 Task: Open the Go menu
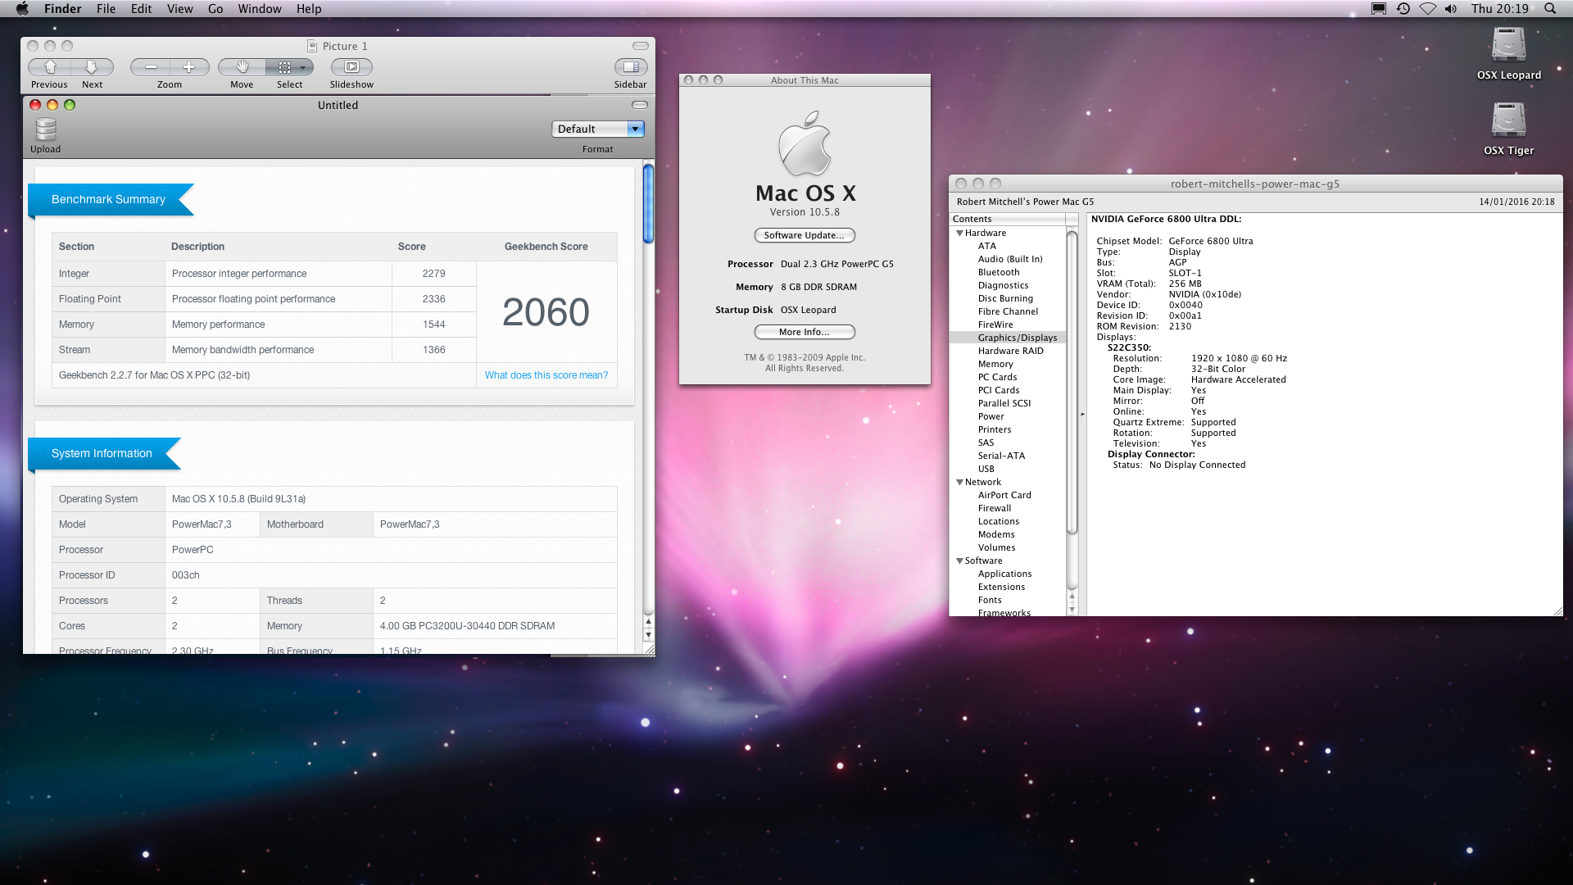tap(215, 9)
